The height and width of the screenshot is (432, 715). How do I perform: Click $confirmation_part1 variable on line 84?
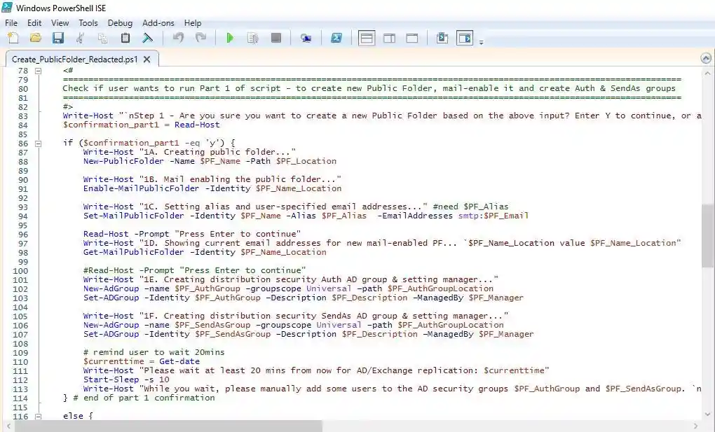pos(113,125)
